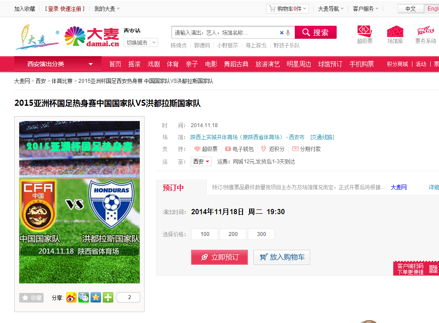The image size is (439, 323).
Task: Click the 郭德纲 hot search keyword
Action: click(x=202, y=45)
